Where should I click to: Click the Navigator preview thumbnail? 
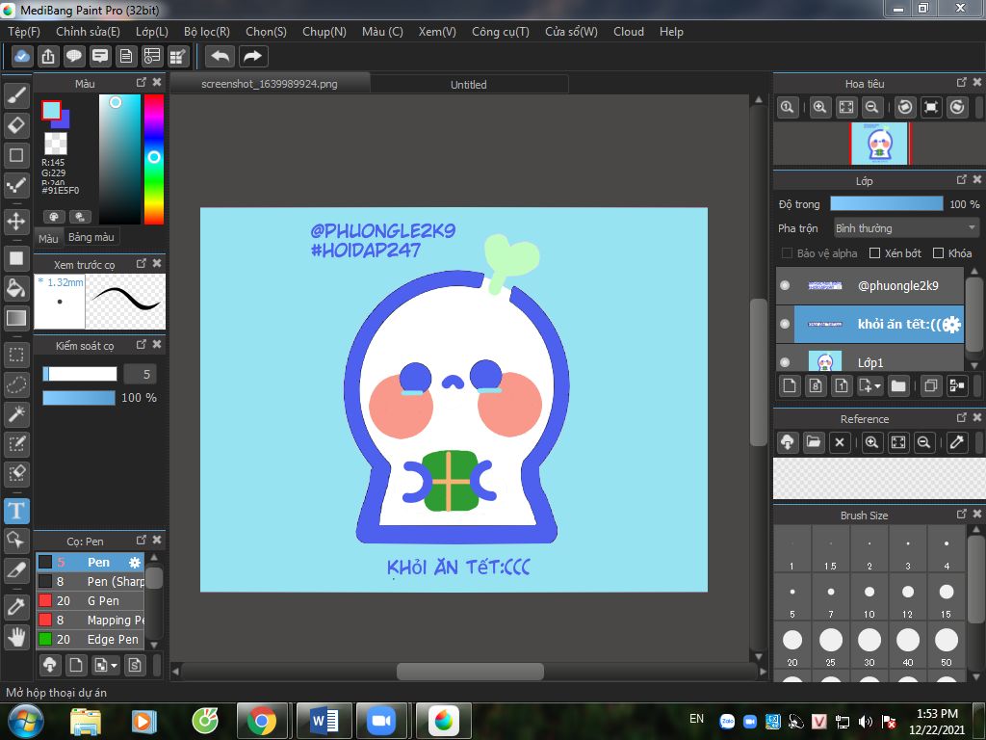879,144
